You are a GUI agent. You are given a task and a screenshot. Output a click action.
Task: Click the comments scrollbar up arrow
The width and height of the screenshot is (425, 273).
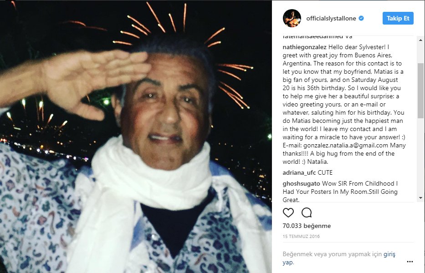point(420,40)
